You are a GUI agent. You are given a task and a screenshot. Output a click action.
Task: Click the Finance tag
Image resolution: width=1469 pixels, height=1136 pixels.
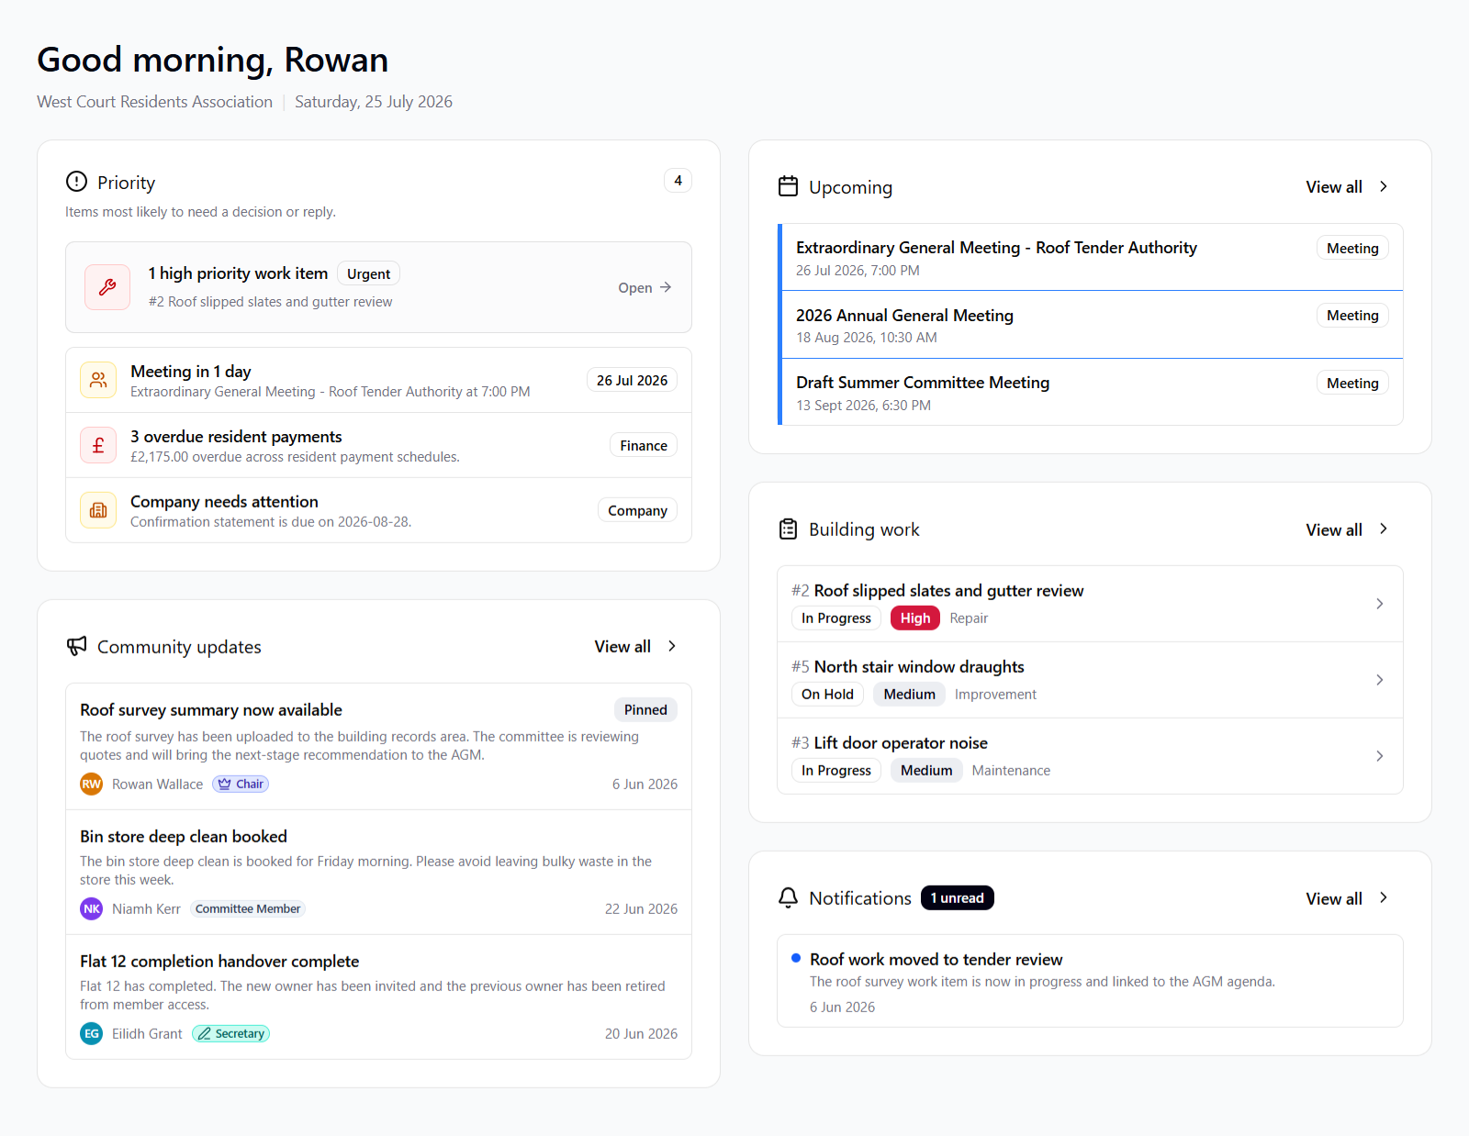click(644, 445)
